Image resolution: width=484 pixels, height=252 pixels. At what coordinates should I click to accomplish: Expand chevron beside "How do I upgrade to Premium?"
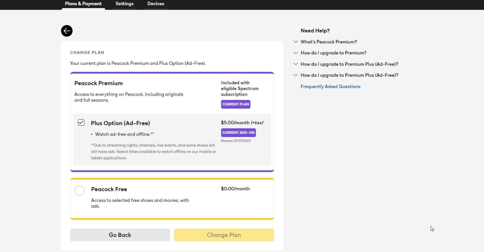point(296,53)
